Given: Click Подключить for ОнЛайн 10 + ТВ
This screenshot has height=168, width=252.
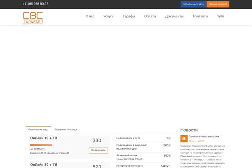Looking at the screenshot, I should click(x=98, y=150).
